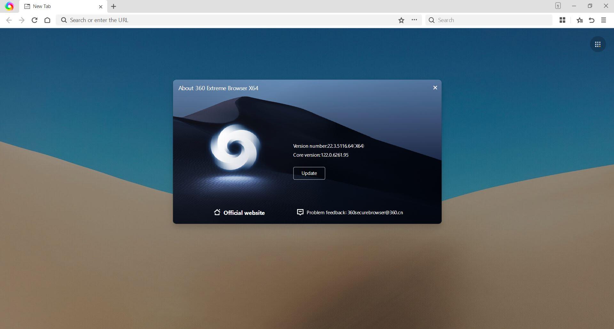The width and height of the screenshot is (614, 329).
Task: Open a new tab with plus button
Action: tap(114, 6)
